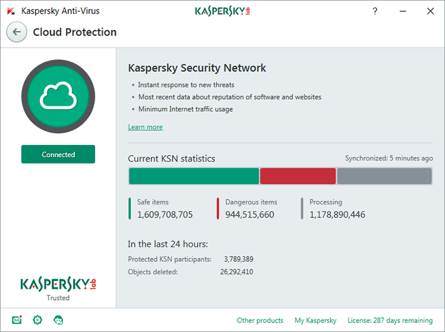Click the green safe items bar segment

(x=194, y=176)
